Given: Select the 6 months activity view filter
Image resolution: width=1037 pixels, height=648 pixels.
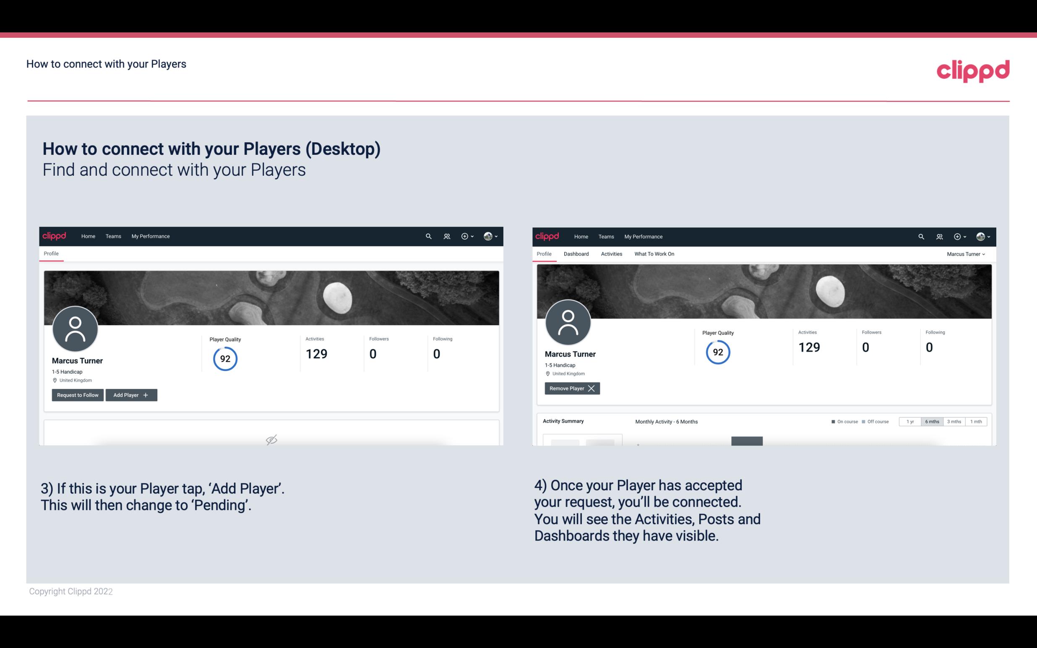Looking at the screenshot, I should pos(932,421).
